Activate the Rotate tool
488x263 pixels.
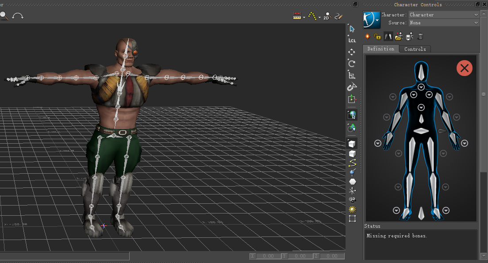click(352, 63)
